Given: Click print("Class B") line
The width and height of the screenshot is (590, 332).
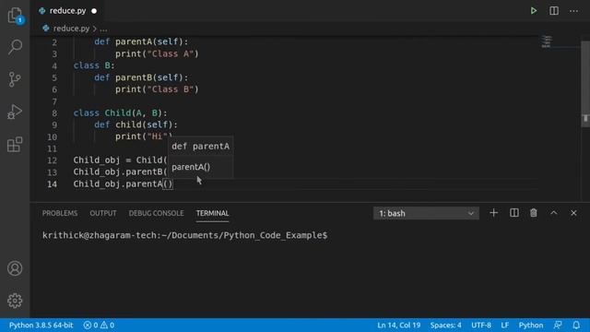Looking at the screenshot, I should 157,89.
